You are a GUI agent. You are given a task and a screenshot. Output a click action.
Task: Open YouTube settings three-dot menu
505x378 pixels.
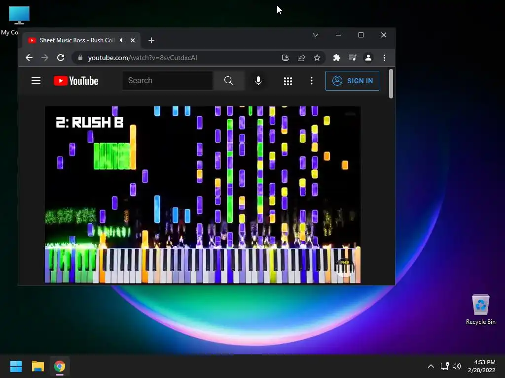point(312,81)
